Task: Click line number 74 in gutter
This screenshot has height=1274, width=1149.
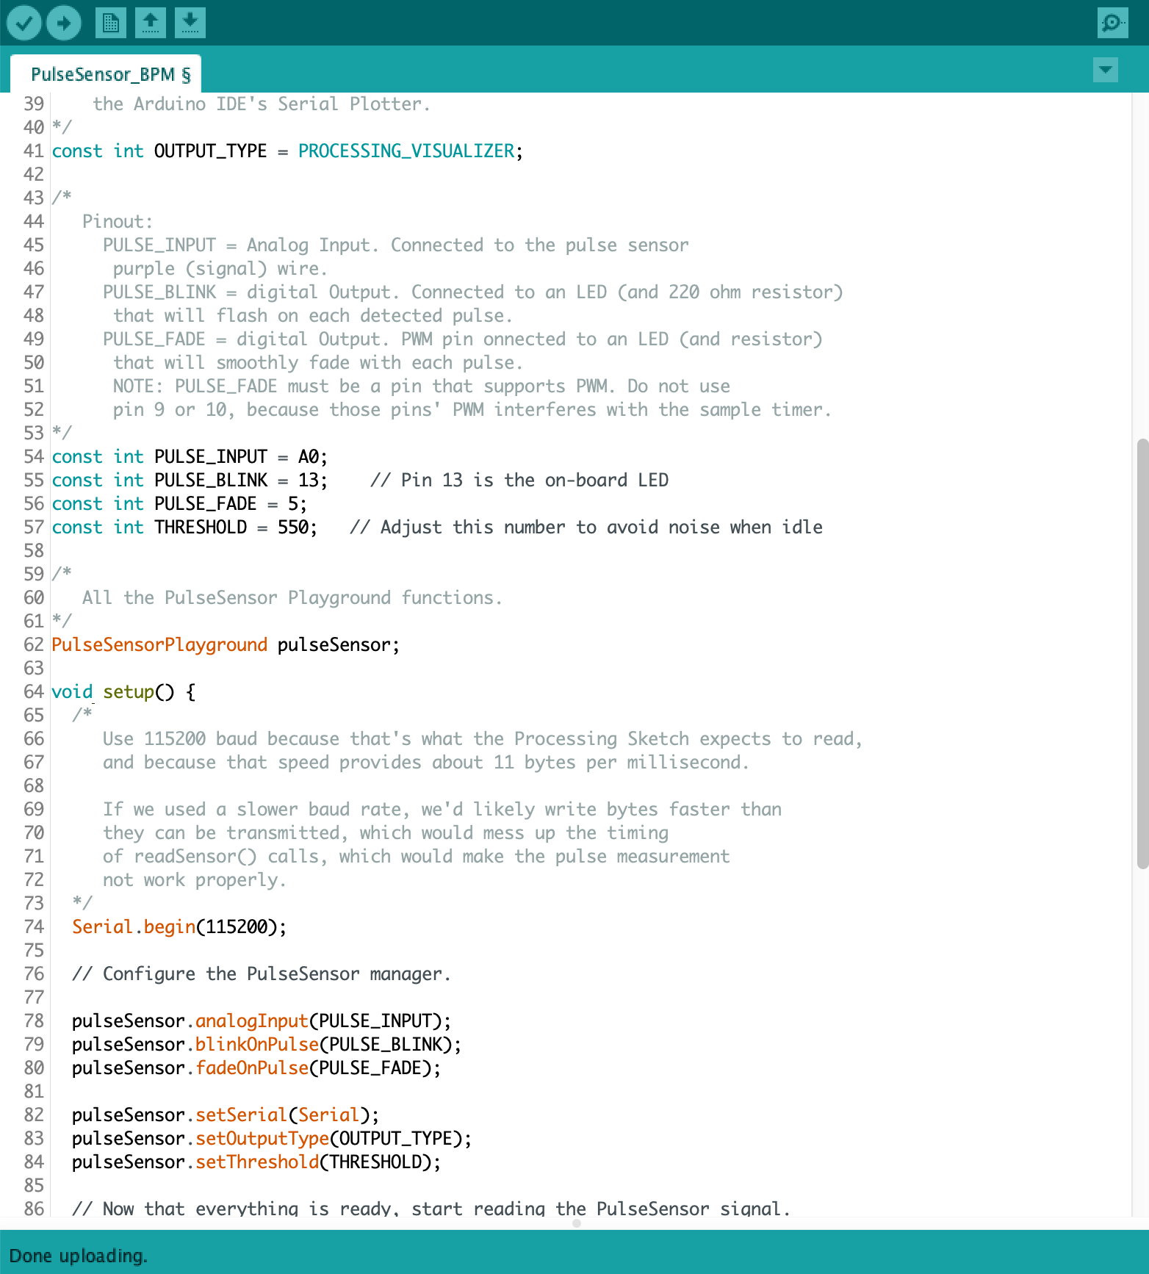Action: [x=34, y=926]
